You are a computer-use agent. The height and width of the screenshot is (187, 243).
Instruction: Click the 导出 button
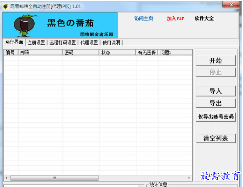(216, 103)
